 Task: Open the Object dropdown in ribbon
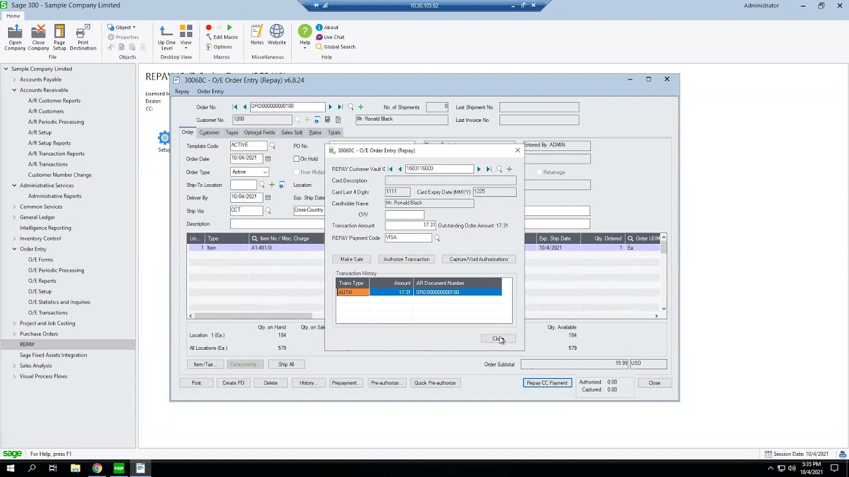point(121,28)
